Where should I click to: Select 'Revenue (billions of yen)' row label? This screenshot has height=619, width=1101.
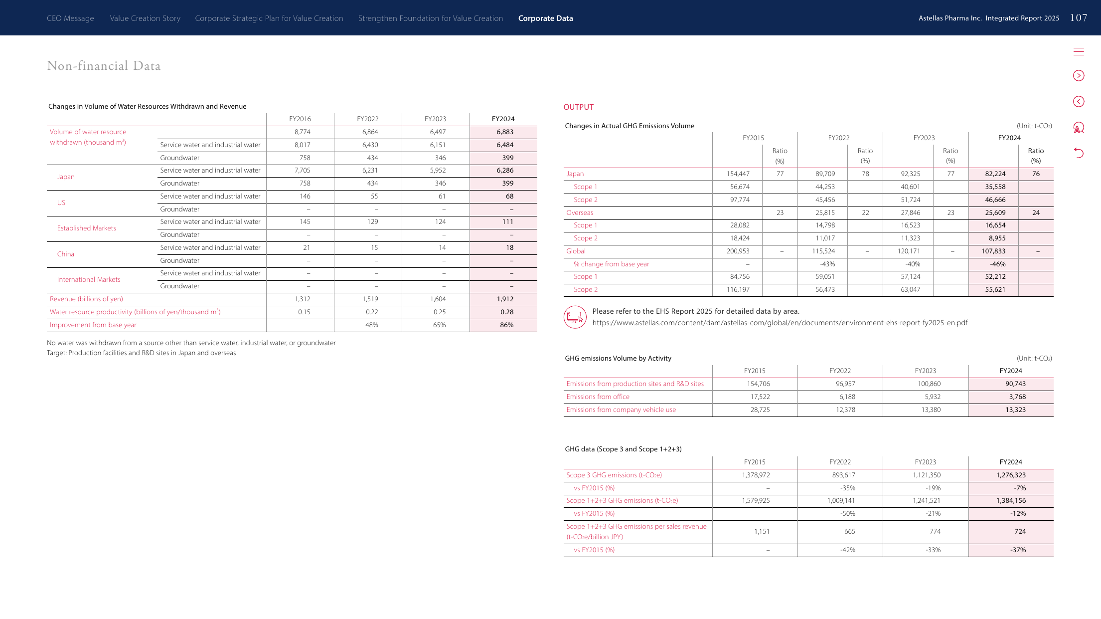[86, 299]
